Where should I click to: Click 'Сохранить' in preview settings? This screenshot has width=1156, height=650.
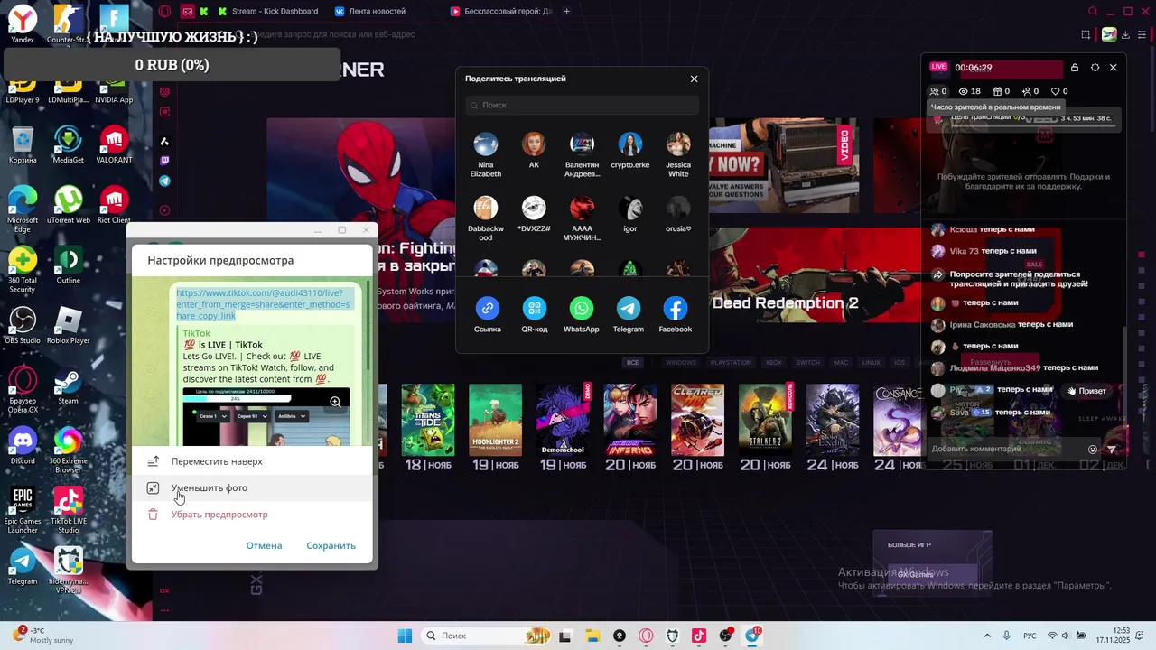pos(331,545)
